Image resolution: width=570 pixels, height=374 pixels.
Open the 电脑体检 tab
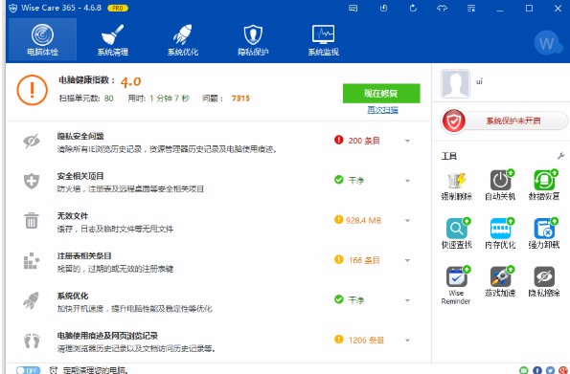tap(42, 39)
